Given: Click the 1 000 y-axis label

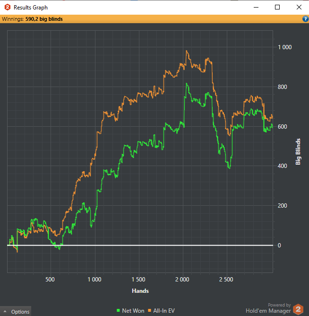Looking at the screenshot, I should pyautogui.click(x=284, y=47).
